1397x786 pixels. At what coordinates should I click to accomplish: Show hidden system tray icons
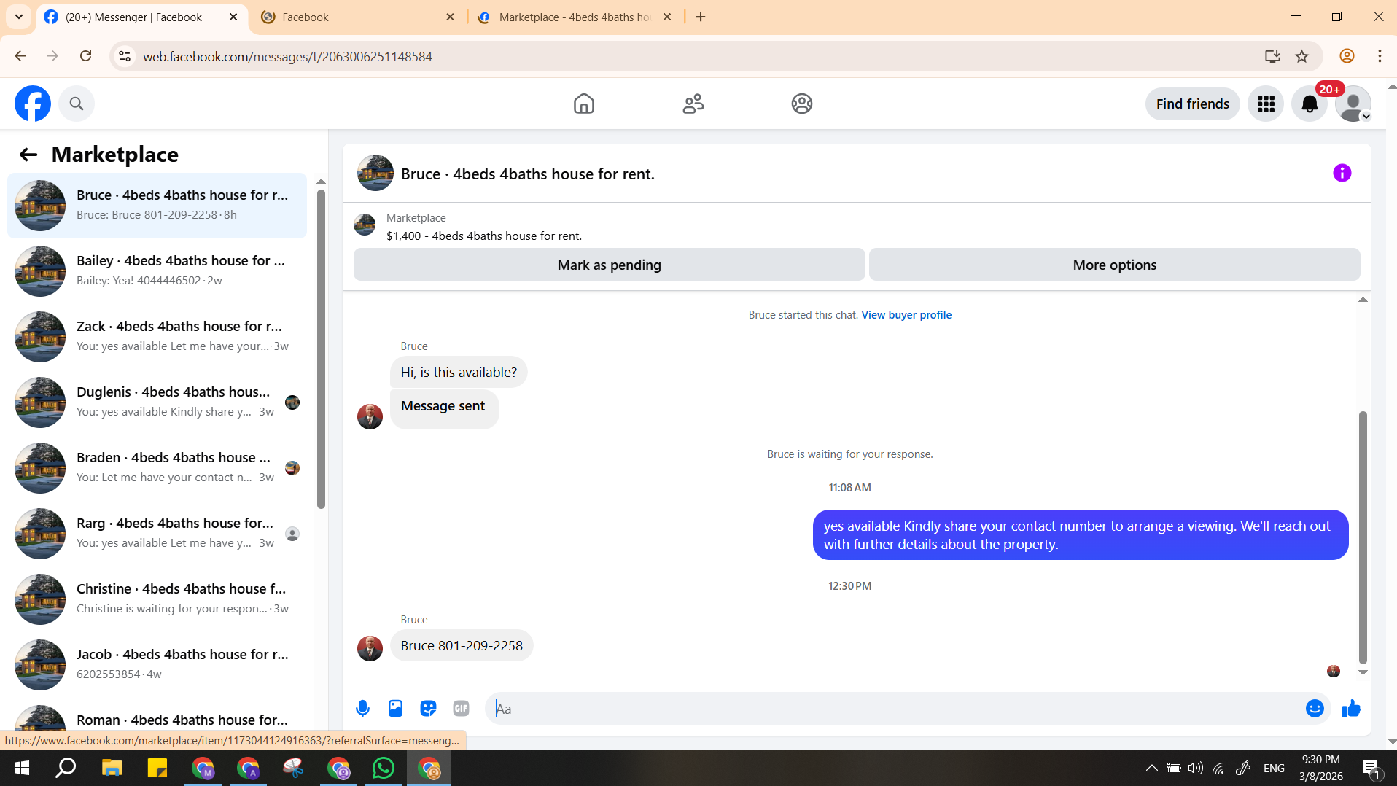pyautogui.click(x=1151, y=768)
